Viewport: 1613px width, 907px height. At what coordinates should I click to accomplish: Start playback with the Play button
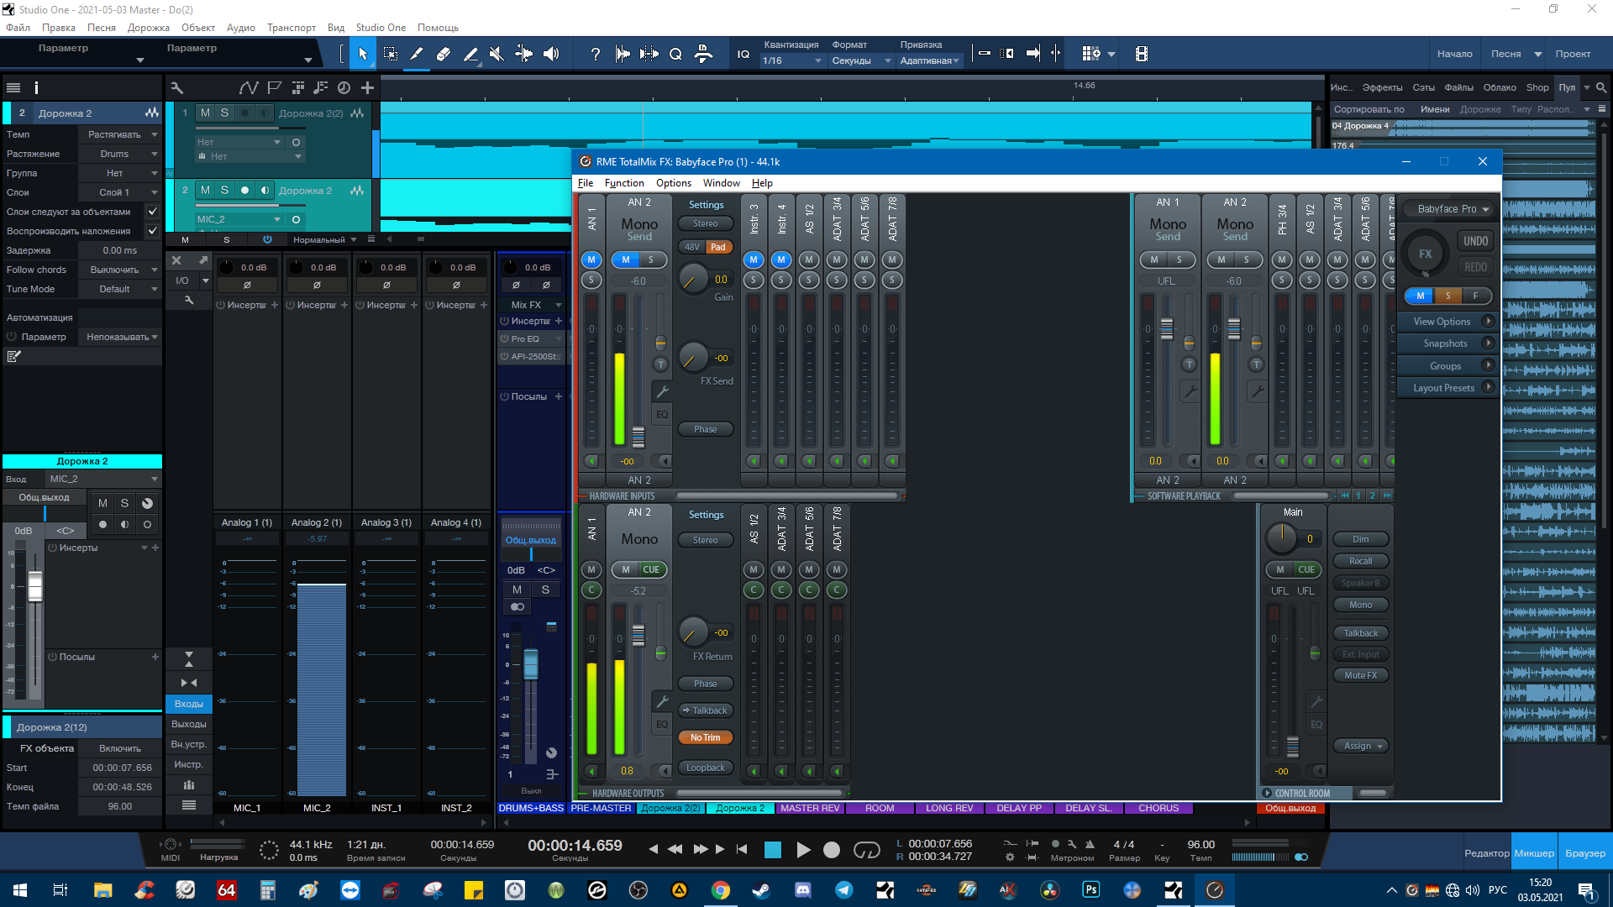click(803, 850)
